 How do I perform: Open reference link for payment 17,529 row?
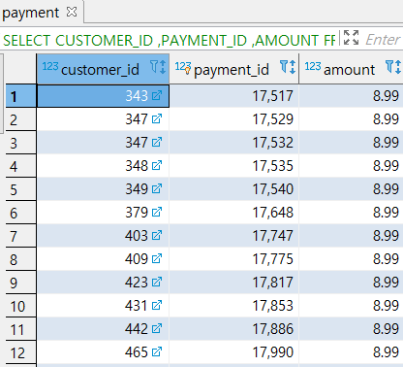click(157, 118)
